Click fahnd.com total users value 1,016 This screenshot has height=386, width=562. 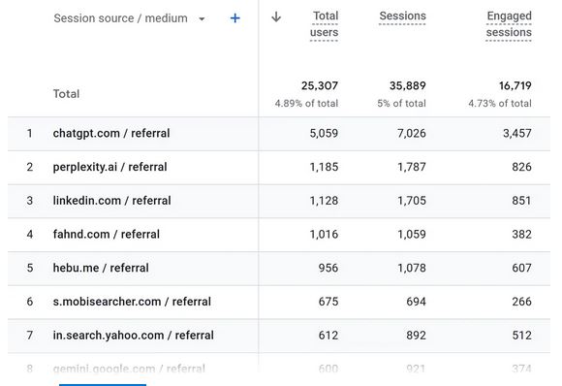click(x=324, y=235)
